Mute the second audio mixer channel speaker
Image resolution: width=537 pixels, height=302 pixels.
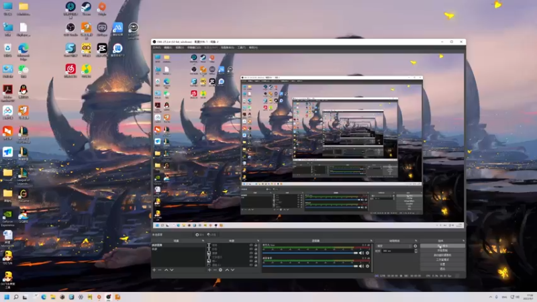(x=361, y=266)
